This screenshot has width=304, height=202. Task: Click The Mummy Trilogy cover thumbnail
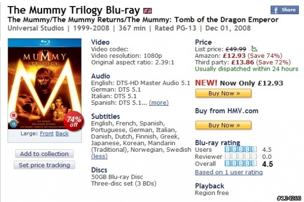pos(45,84)
